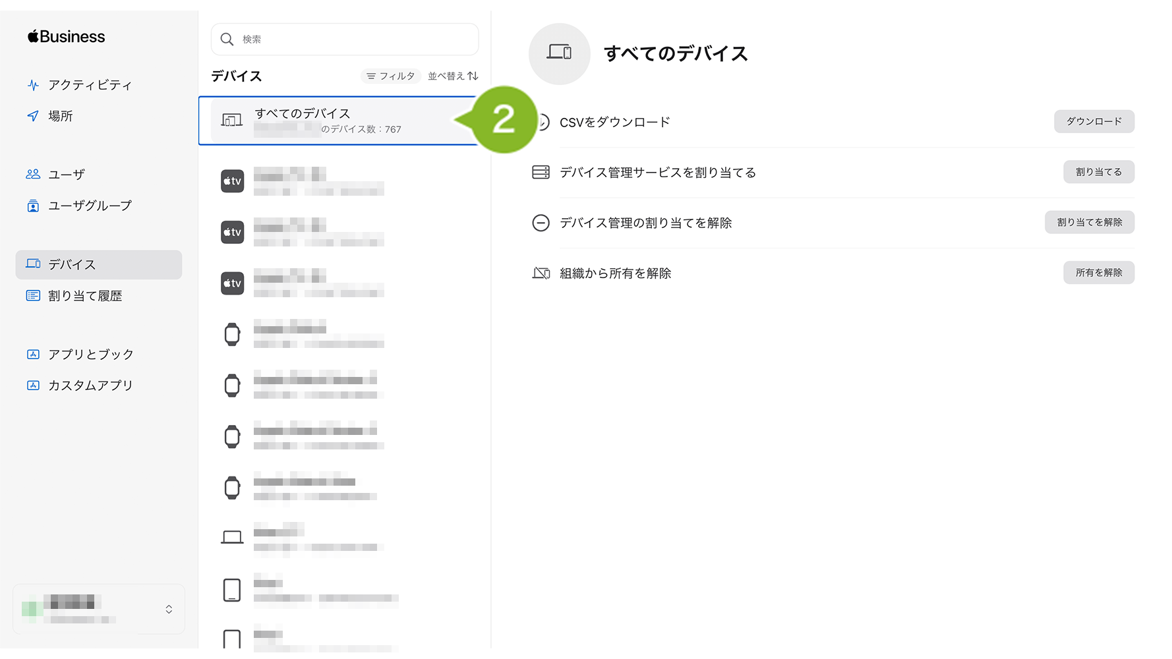Select the first Apple TV device icon

[232, 181]
